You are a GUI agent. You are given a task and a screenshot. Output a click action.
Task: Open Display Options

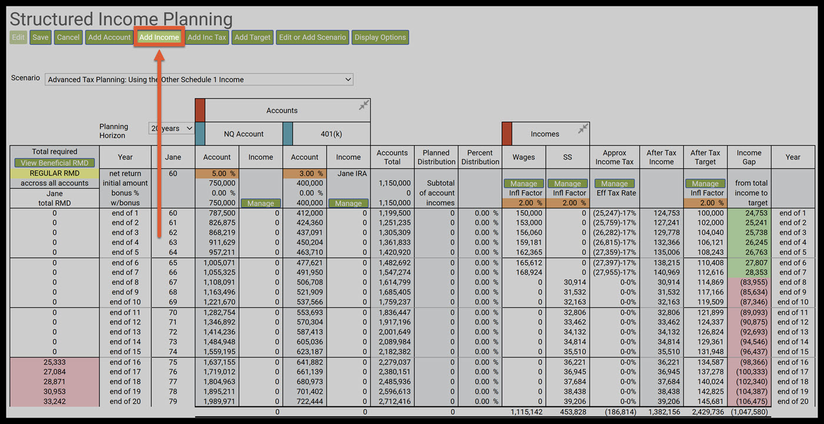coord(380,37)
